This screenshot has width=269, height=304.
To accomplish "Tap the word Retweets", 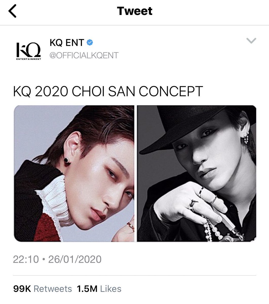I will point(53,289).
